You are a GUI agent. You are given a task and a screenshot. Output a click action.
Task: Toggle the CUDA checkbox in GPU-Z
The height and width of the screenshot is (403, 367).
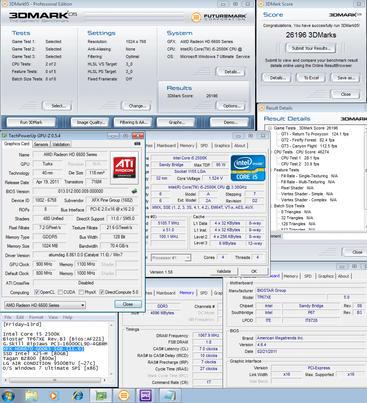(x=60, y=292)
